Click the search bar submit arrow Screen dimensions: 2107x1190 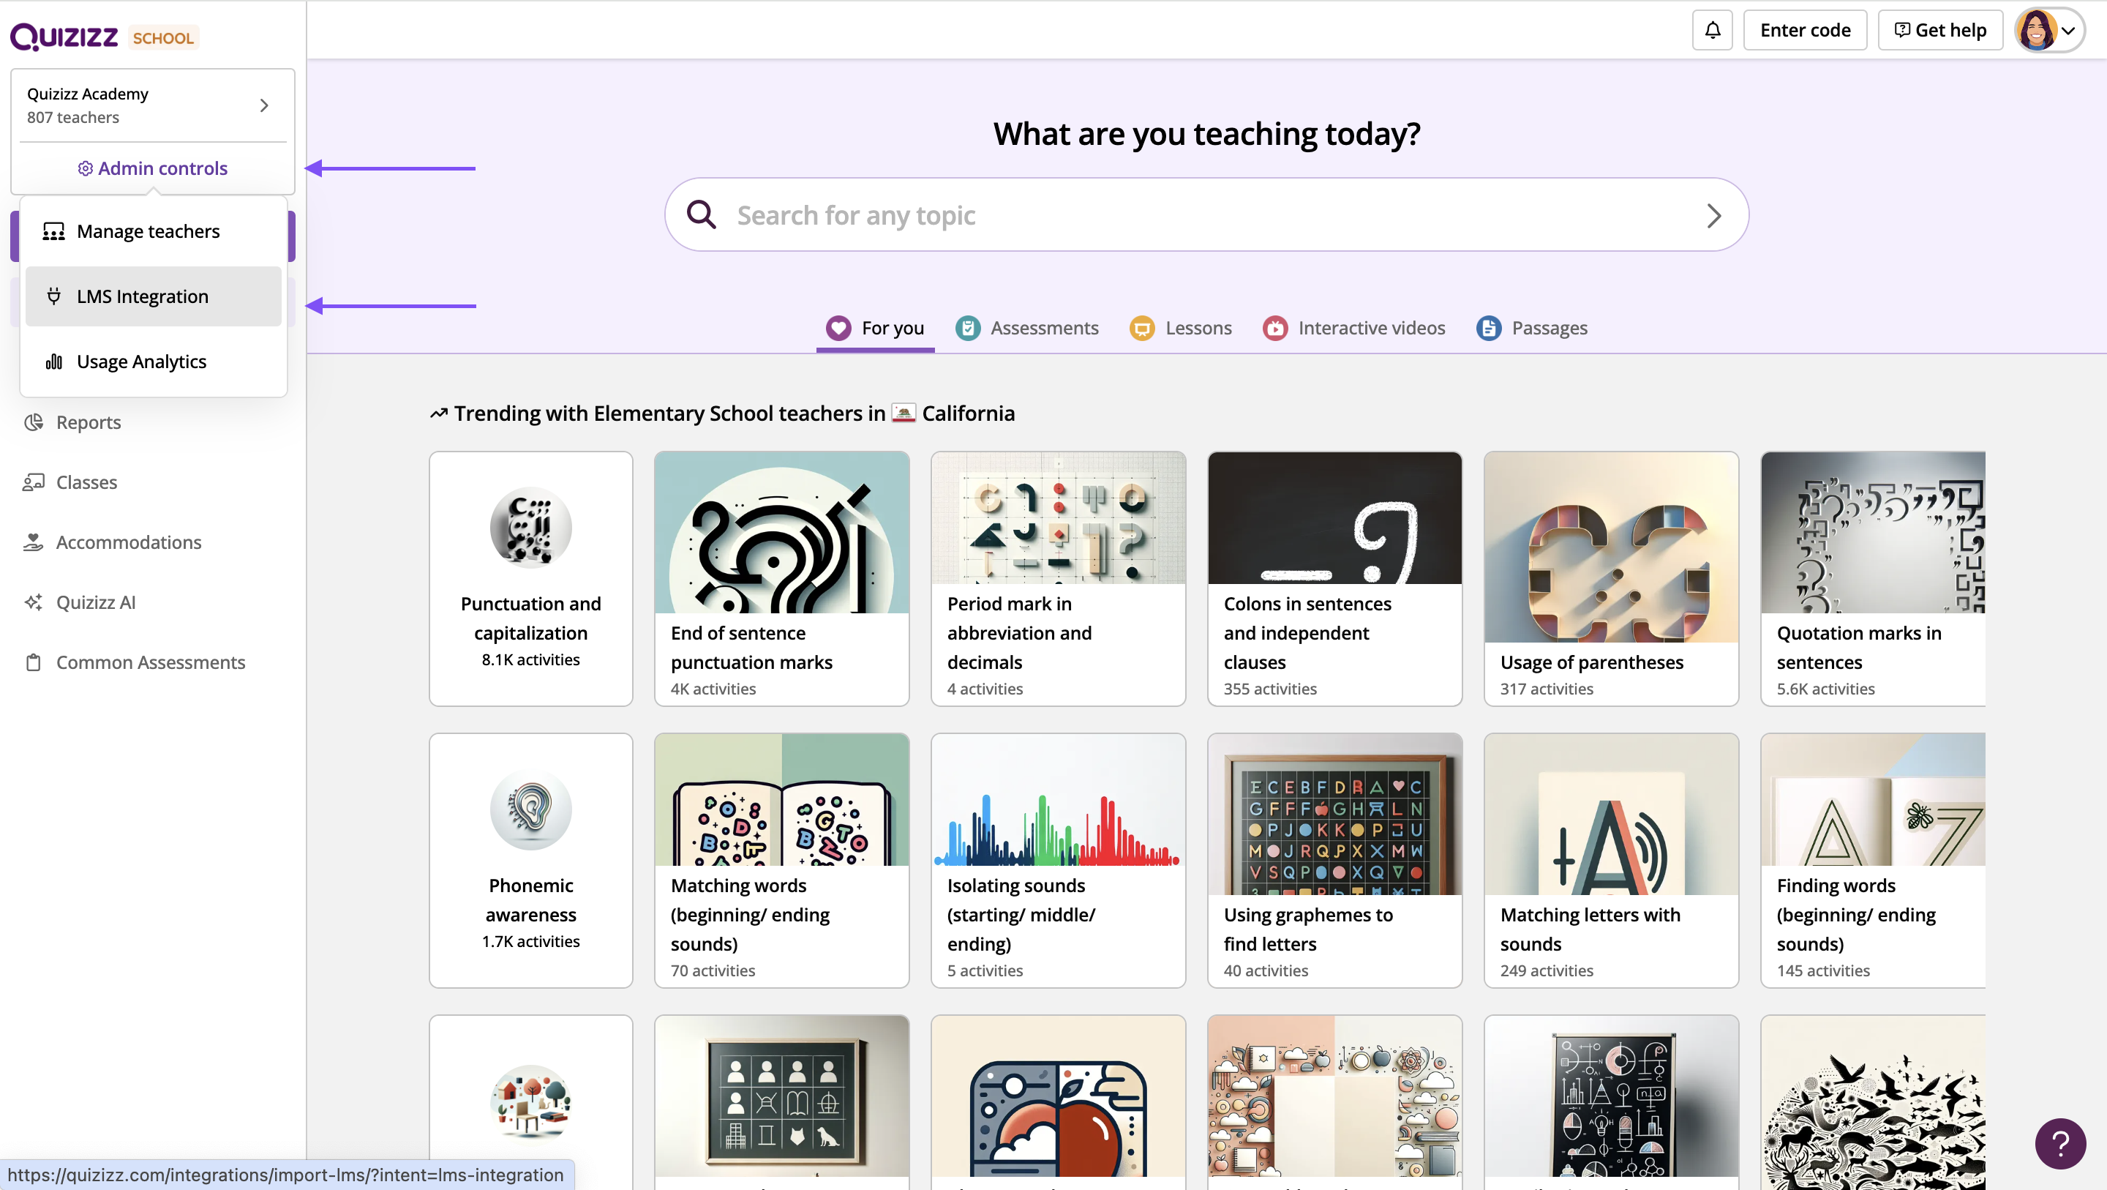pyautogui.click(x=1713, y=215)
